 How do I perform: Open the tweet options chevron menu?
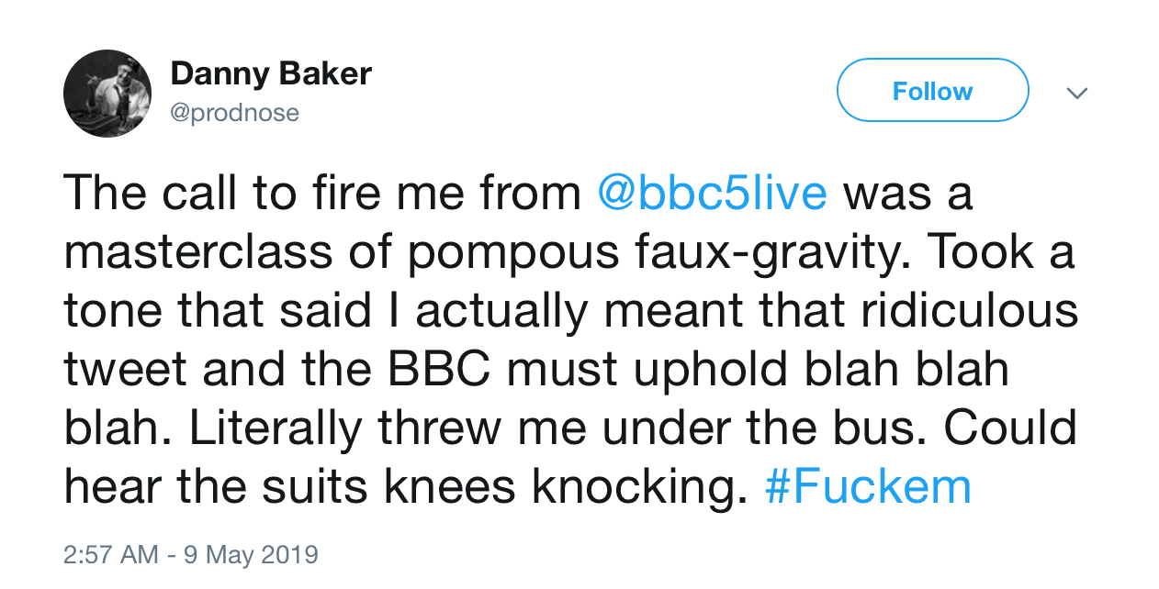pos(1076,93)
